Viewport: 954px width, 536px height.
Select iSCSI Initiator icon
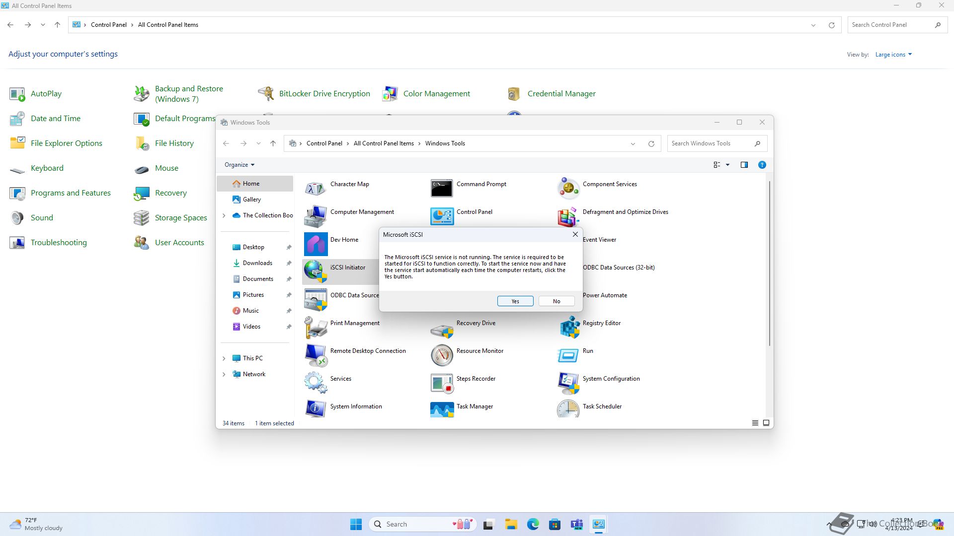tap(316, 271)
